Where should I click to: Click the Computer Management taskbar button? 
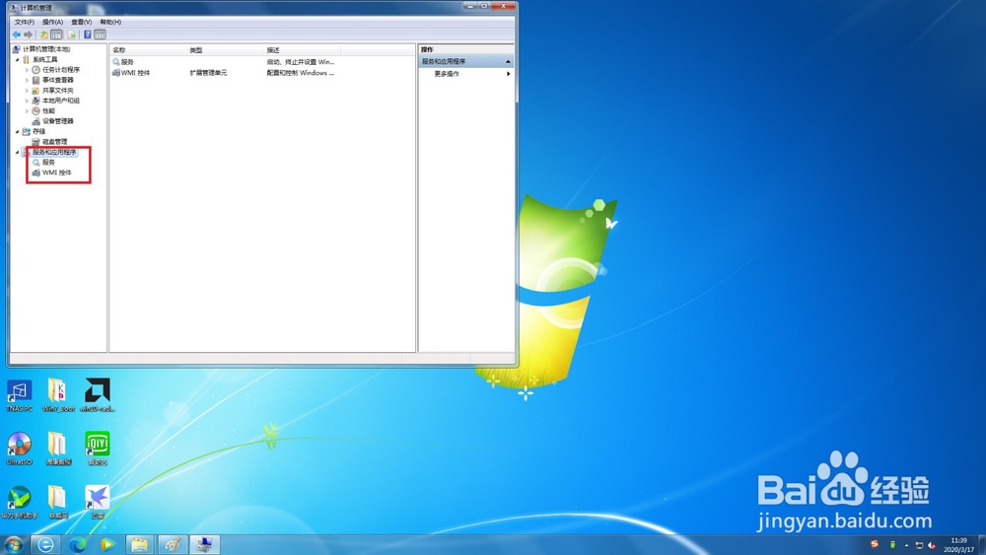point(205,544)
